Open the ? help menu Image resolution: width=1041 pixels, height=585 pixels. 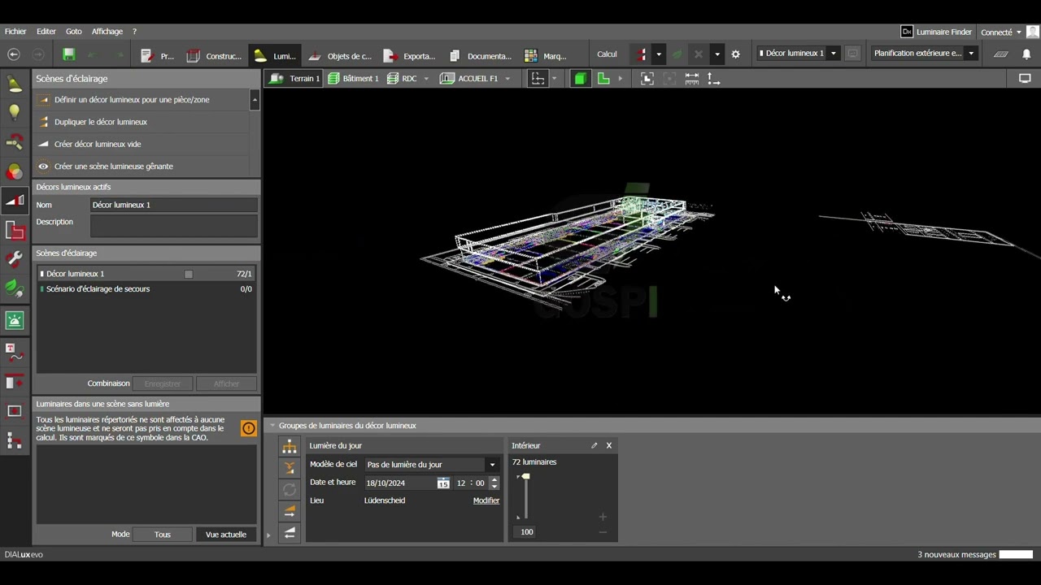[134, 32]
